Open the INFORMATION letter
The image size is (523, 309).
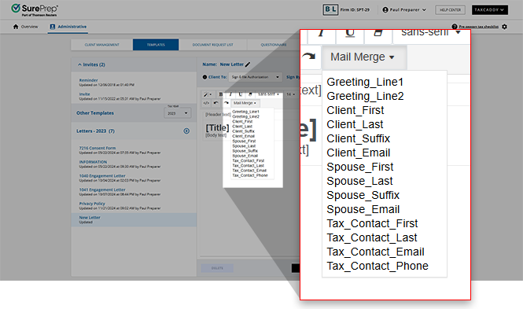93,162
